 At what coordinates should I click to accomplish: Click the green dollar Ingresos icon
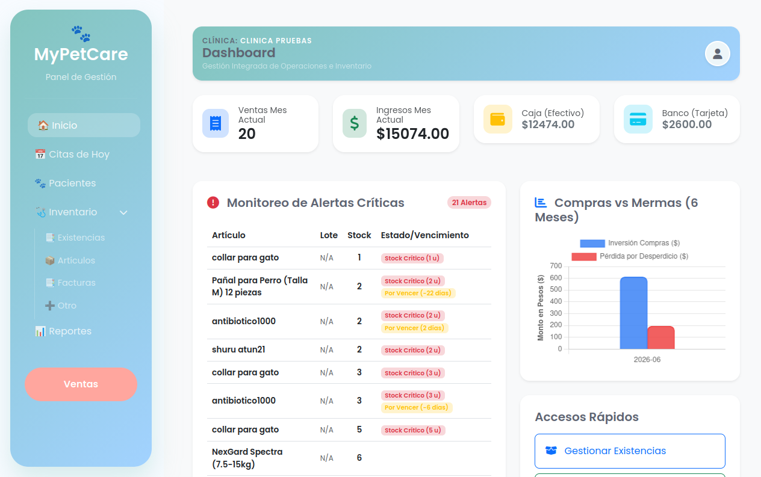pyautogui.click(x=354, y=123)
